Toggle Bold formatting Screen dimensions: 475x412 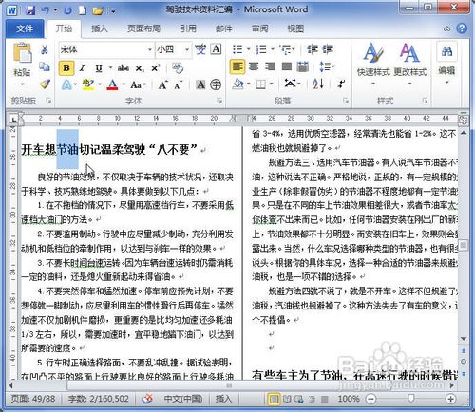click(66, 68)
